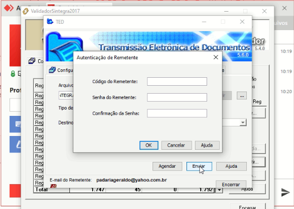Screen dimensions: 294x209
Task: Click the green padlock icon in background app
Action: click(x=13, y=74)
